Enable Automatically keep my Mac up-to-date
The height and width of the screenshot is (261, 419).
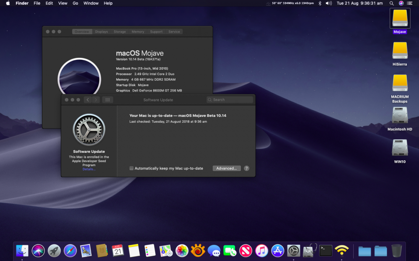132,168
